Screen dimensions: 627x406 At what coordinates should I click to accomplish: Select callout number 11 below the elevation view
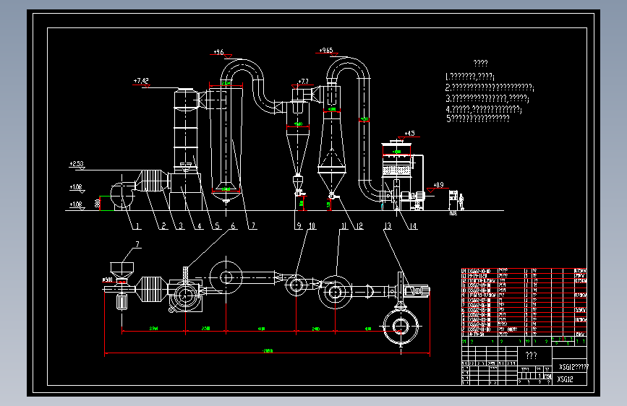pyautogui.click(x=344, y=226)
